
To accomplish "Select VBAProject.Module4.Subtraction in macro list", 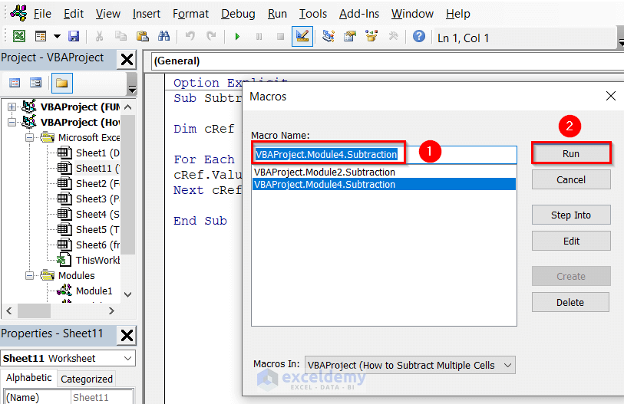I will pyautogui.click(x=384, y=185).
